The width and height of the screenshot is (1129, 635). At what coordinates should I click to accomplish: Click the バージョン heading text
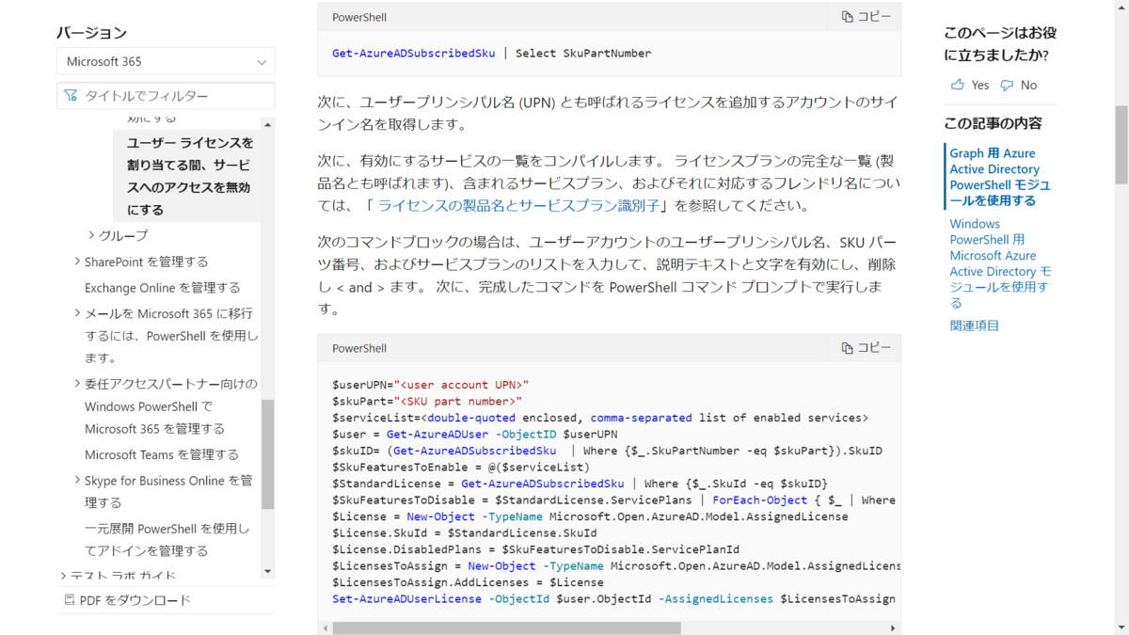point(91,33)
